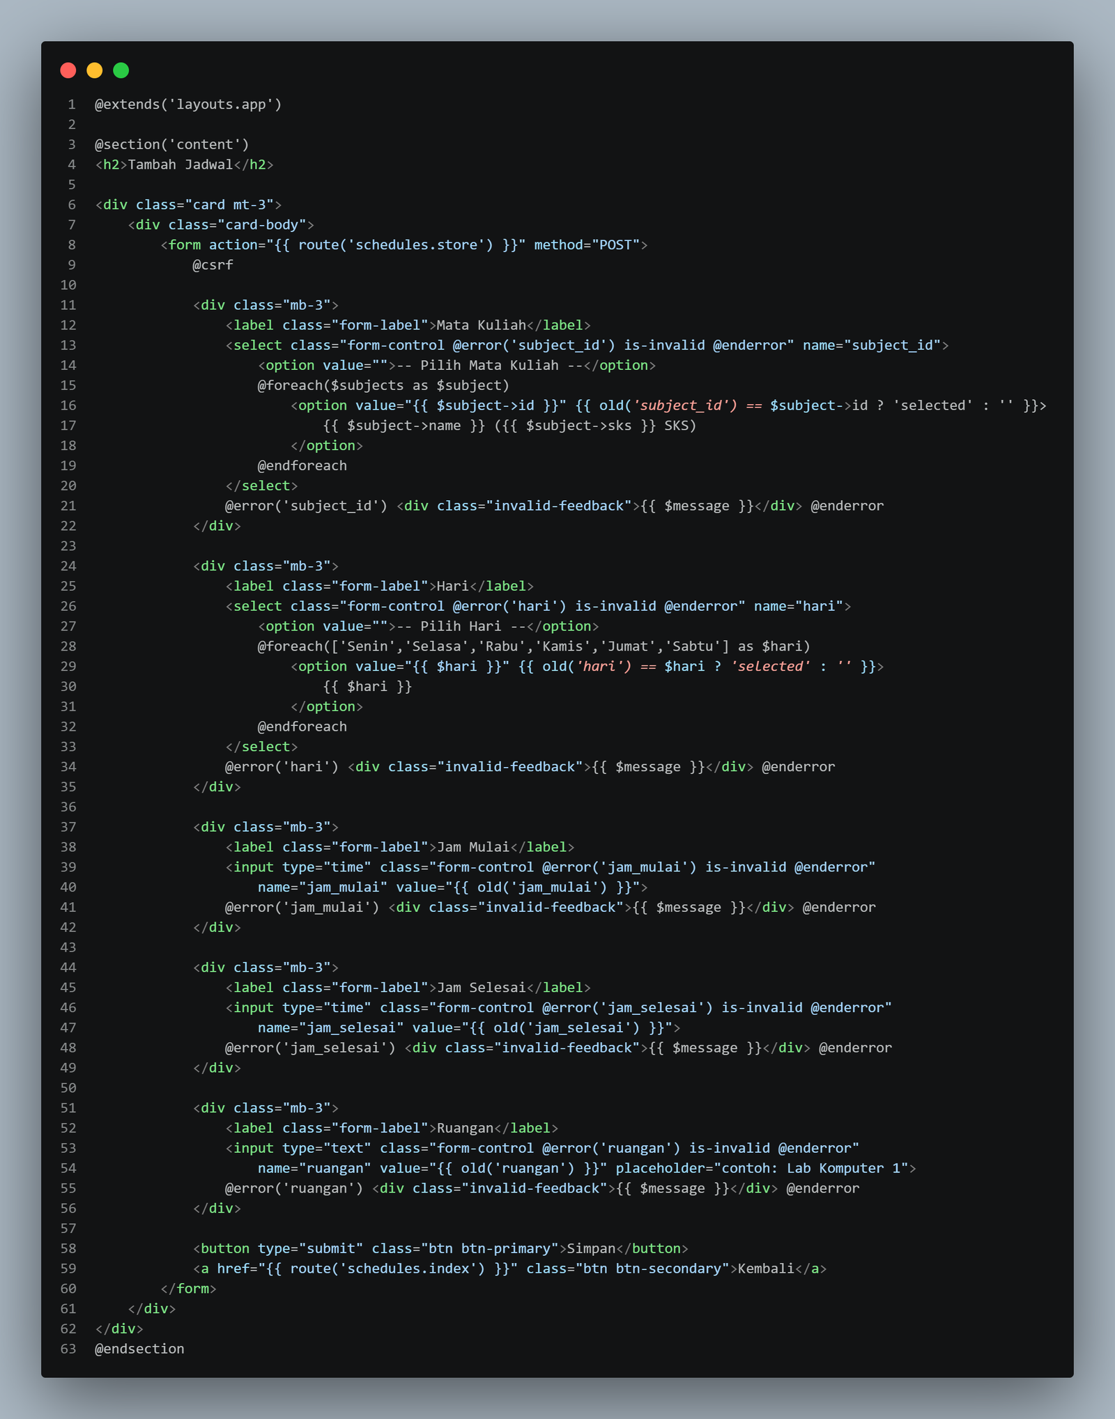Click the Pilih Hari option line
The height and width of the screenshot is (1419, 1115).
pos(429,626)
